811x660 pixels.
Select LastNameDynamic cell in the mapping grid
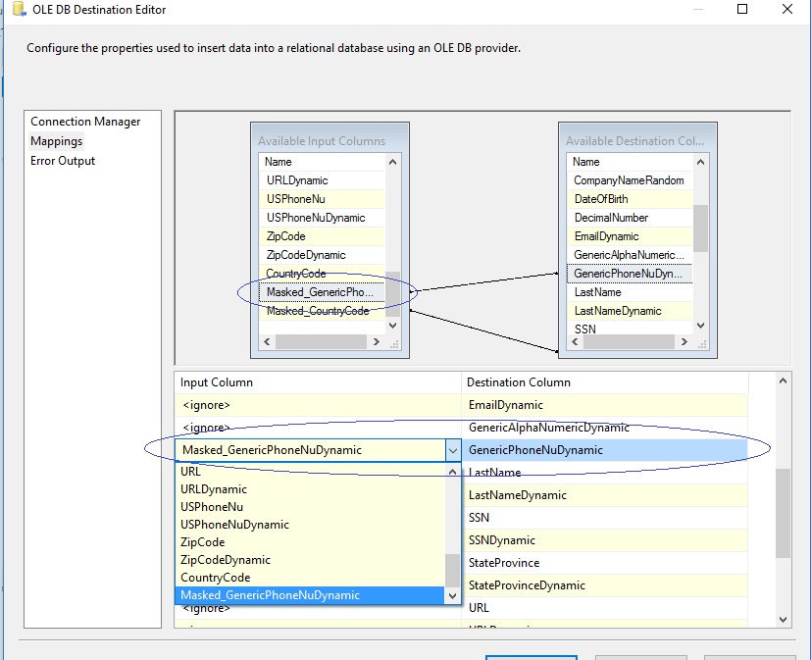(x=605, y=495)
